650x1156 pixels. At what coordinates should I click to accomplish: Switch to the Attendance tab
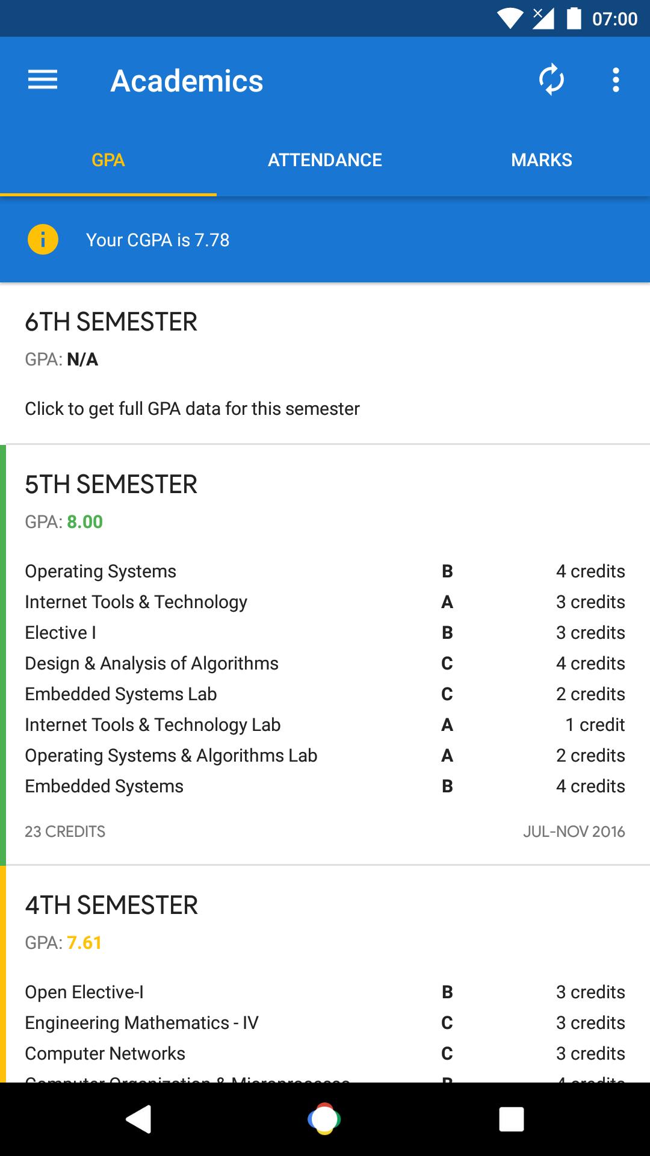(x=325, y=160)
